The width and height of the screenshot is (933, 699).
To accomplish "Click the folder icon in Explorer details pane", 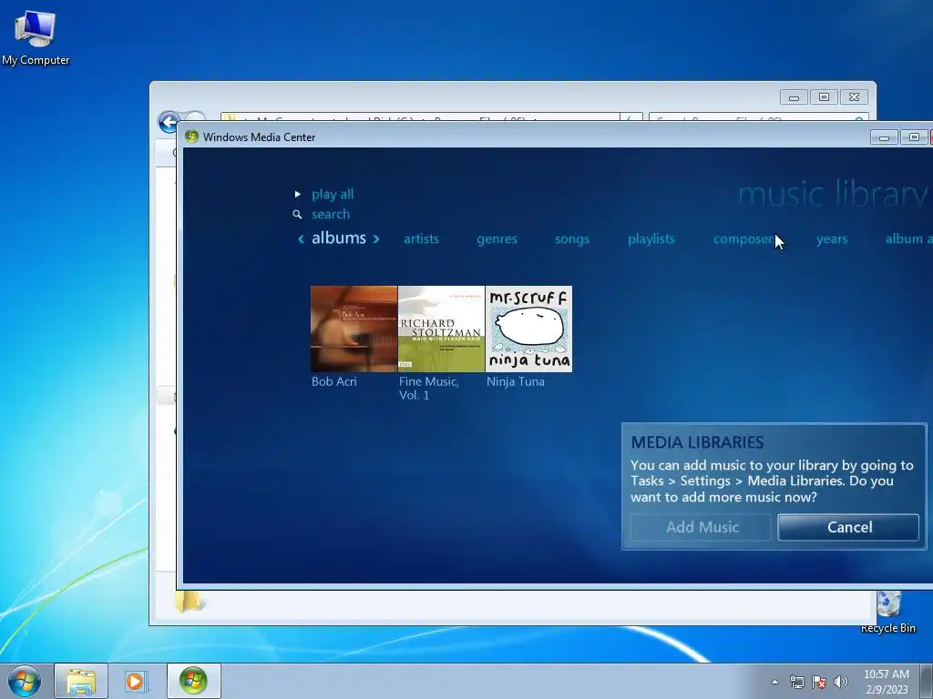I will coord(190,603).
